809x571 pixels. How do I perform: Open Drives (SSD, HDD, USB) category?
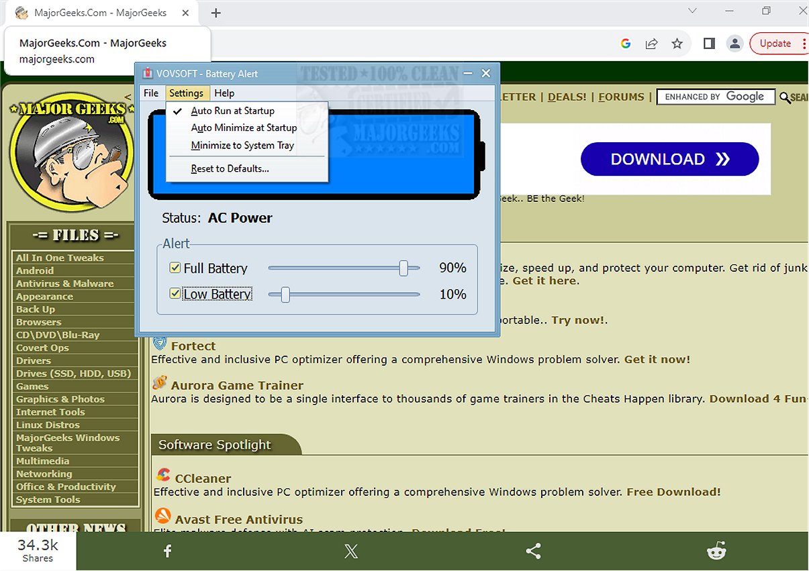(73, 373)
